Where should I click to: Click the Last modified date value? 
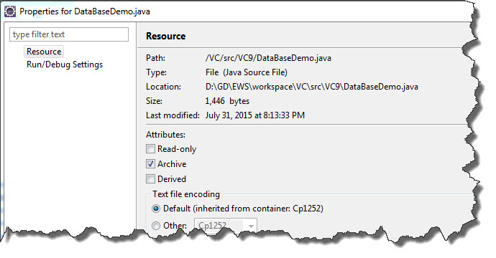point(255,115)
